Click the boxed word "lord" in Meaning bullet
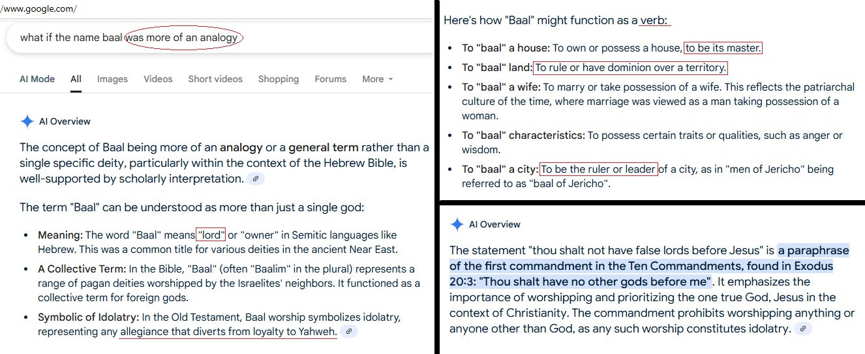Viewport: 865px width, 354px height. pyautogui.click(x=211, y=235)
